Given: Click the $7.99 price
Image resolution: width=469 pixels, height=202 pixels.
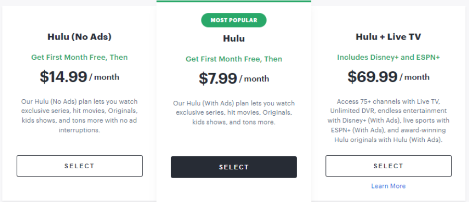Looking at the screenshot, I should click(218, 78).
